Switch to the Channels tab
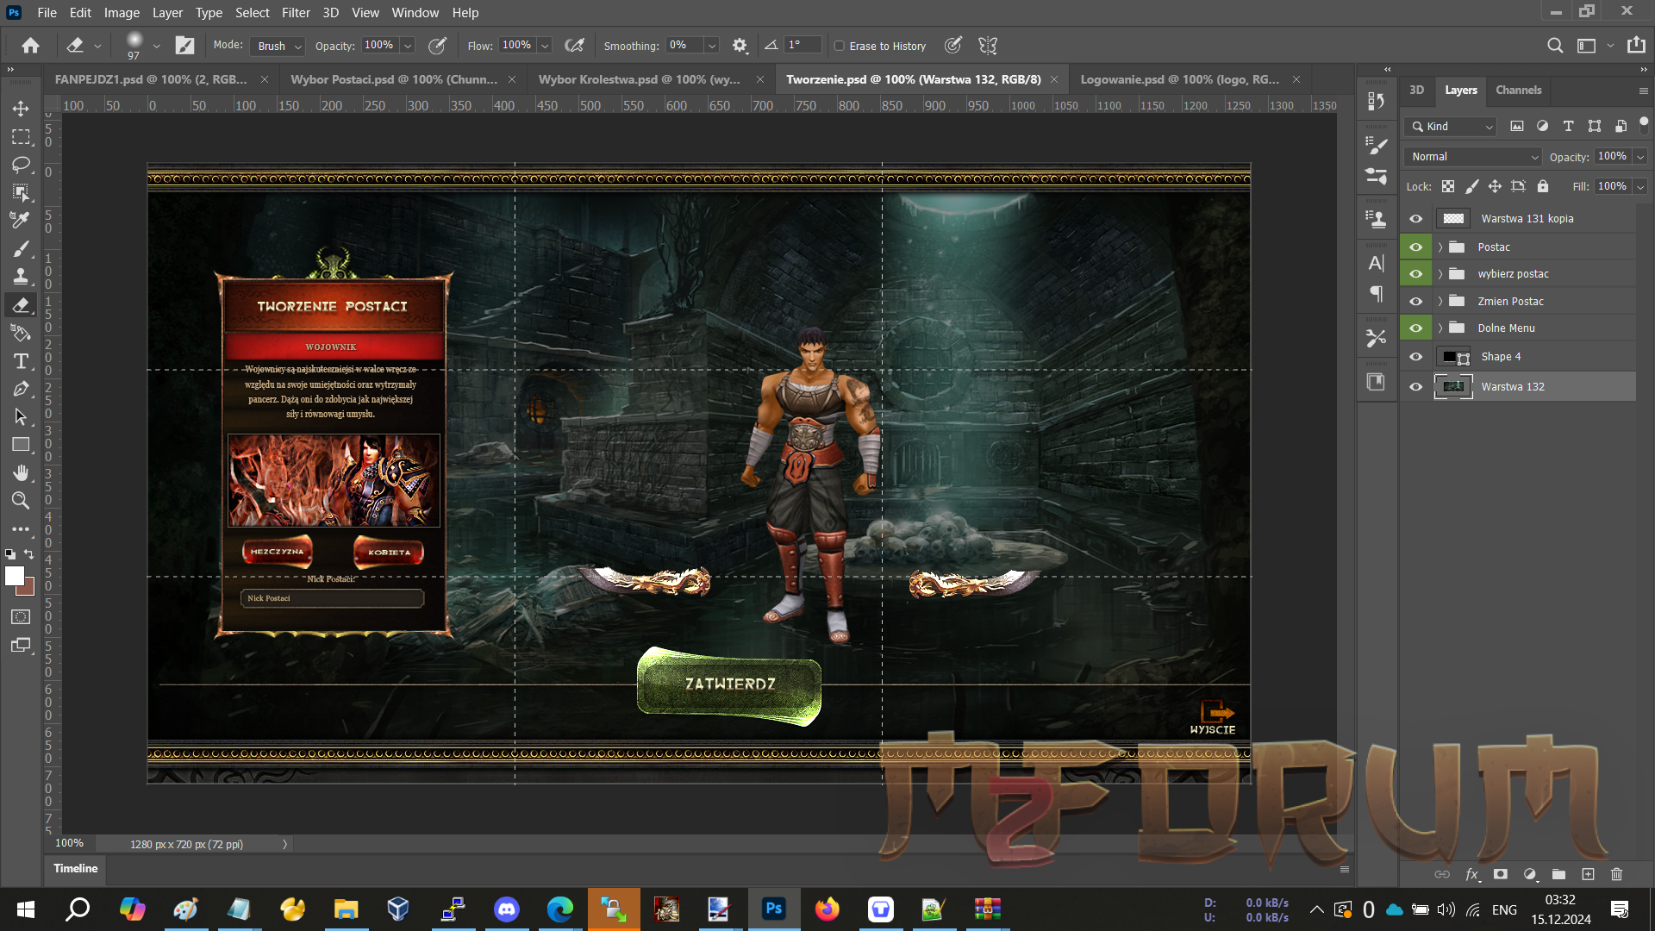The width and height of the screenshot is (1655, 931). click(1518, 90)
